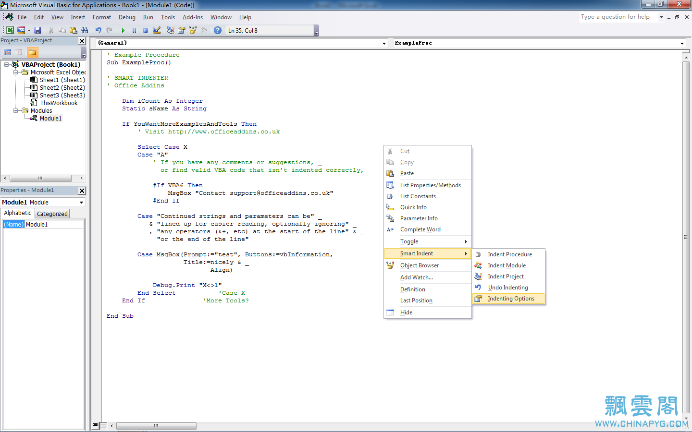Run the macro with the green play icon

pyautogui.click(x=123, y=30)
